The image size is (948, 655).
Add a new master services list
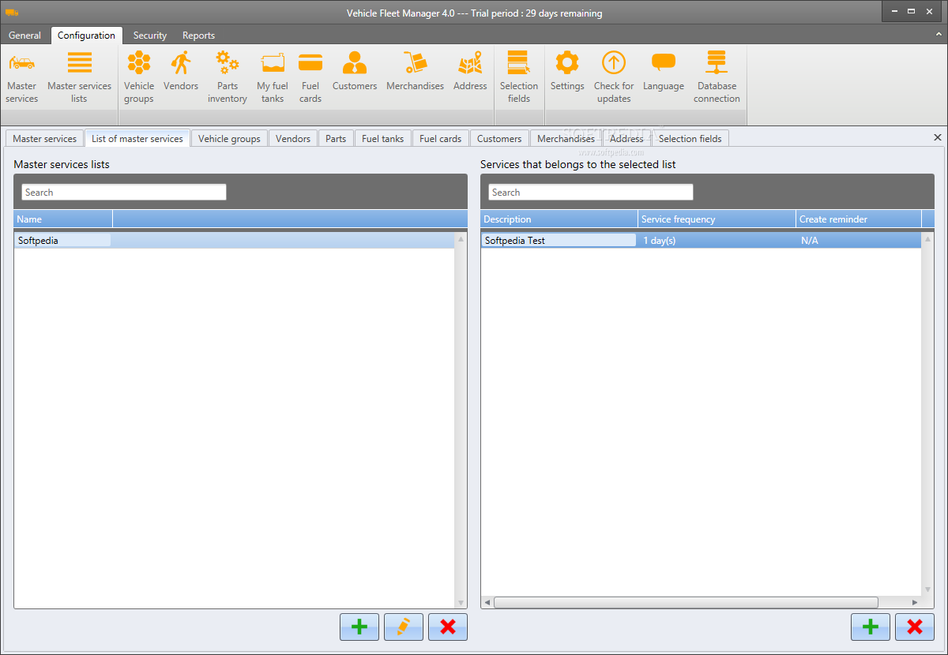pos(359,627)
